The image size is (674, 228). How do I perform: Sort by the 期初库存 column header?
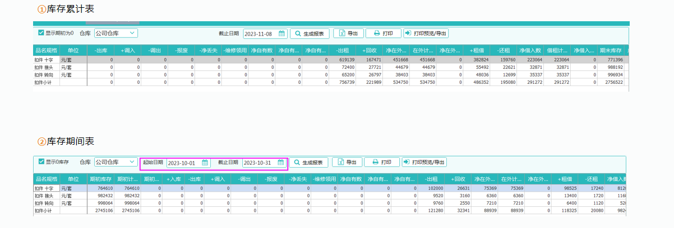pos(101,179)
